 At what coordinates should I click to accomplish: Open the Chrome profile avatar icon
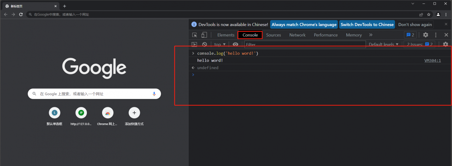click(438, 14)
